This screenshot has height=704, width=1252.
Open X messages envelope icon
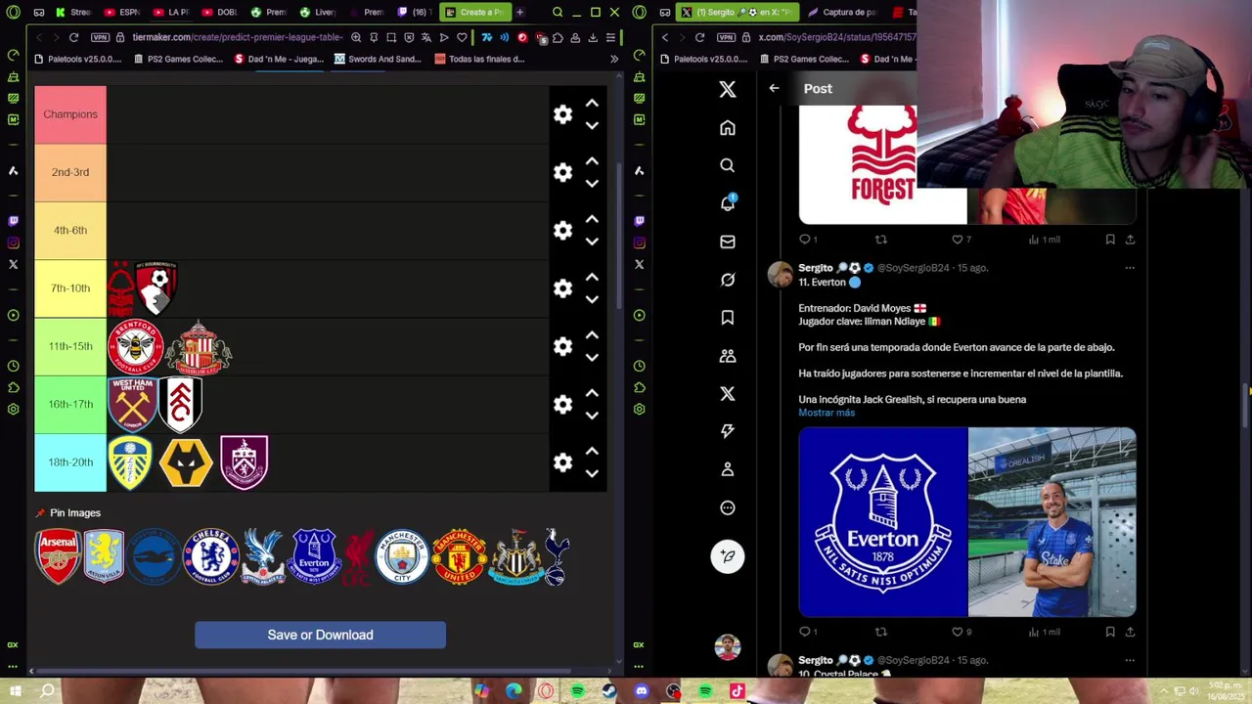(728, 242)
